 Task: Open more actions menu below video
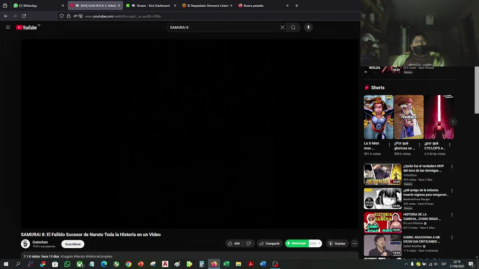pyautogui.click(x=354, y=244)
